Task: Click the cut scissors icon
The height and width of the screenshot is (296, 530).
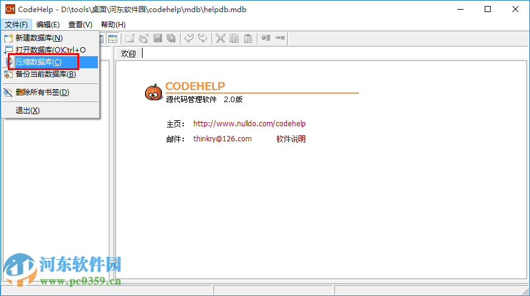Action: [x=221, y=38]
